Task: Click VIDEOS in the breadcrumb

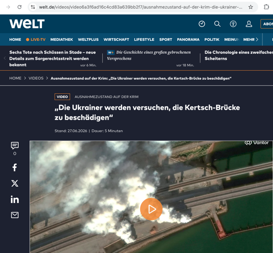Action: pyautogui.click(x=36, y=78)
